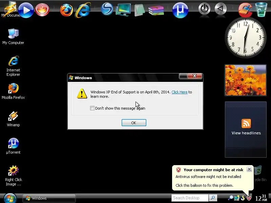
Task: Click the Search Desktop input field
Action: (x=190, y=198)
